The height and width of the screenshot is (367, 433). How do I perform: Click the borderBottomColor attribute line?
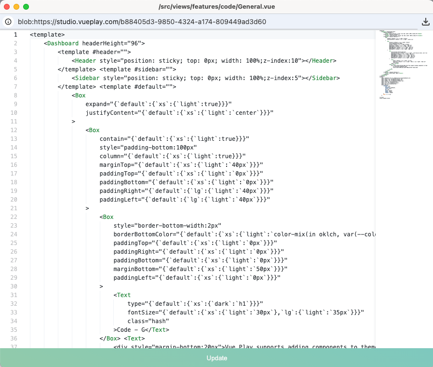pyautogui.click(x=244, y=234)
